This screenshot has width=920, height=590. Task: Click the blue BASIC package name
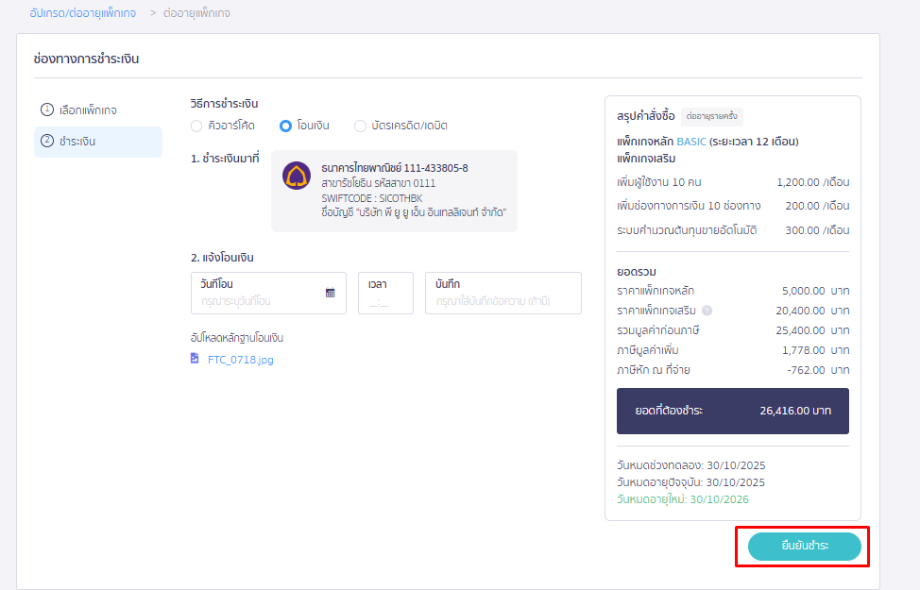(690, 142)
